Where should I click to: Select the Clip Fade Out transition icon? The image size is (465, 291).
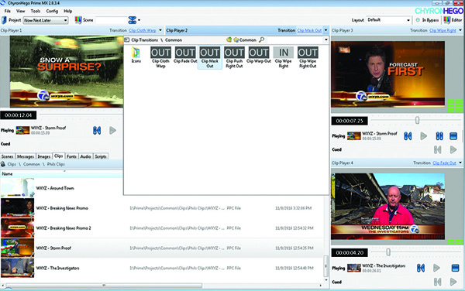[185, 55]
